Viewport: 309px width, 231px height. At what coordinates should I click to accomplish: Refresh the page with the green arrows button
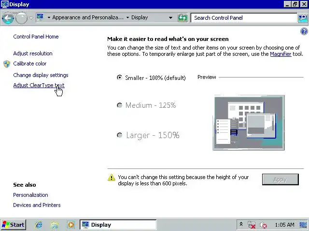pyautogui.click(x=183, y=18)
